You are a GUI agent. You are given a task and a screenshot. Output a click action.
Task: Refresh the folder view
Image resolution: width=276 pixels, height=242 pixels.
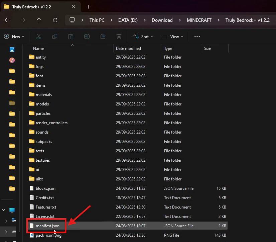(x=55, y=20)
